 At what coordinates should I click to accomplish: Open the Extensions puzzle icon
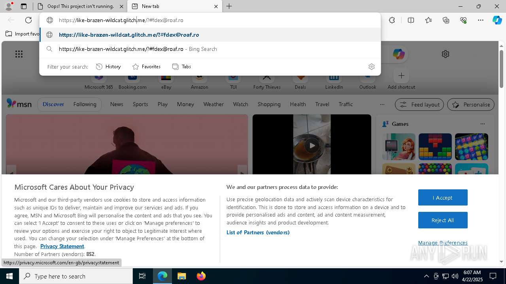click(392, 20)
